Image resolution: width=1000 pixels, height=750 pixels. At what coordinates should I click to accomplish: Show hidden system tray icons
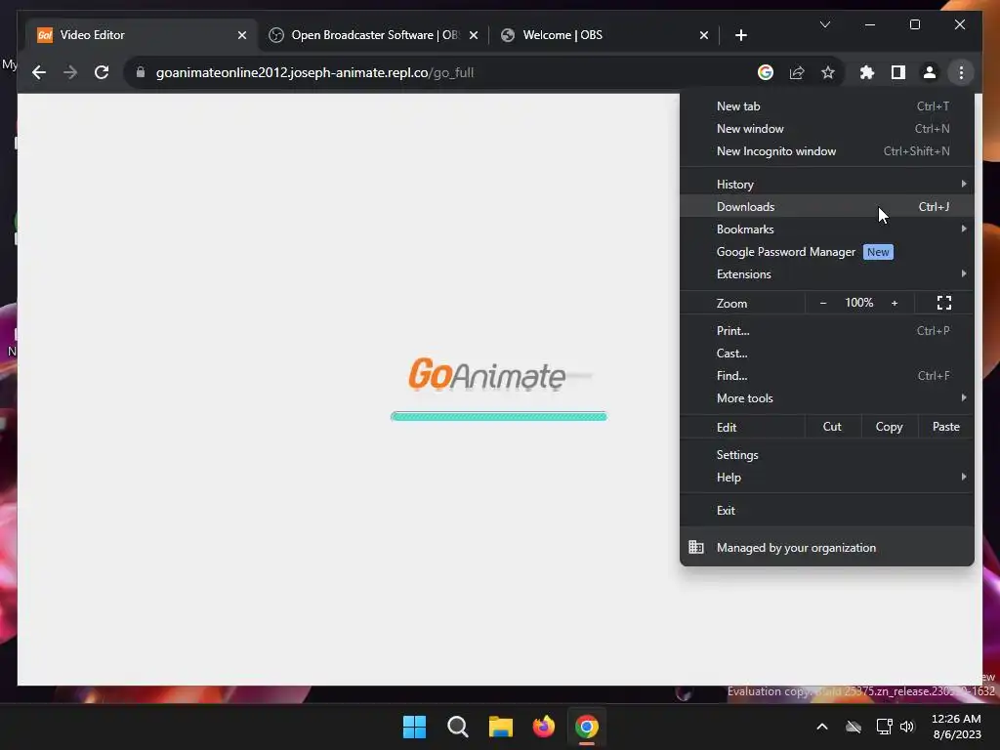point(822,727)
